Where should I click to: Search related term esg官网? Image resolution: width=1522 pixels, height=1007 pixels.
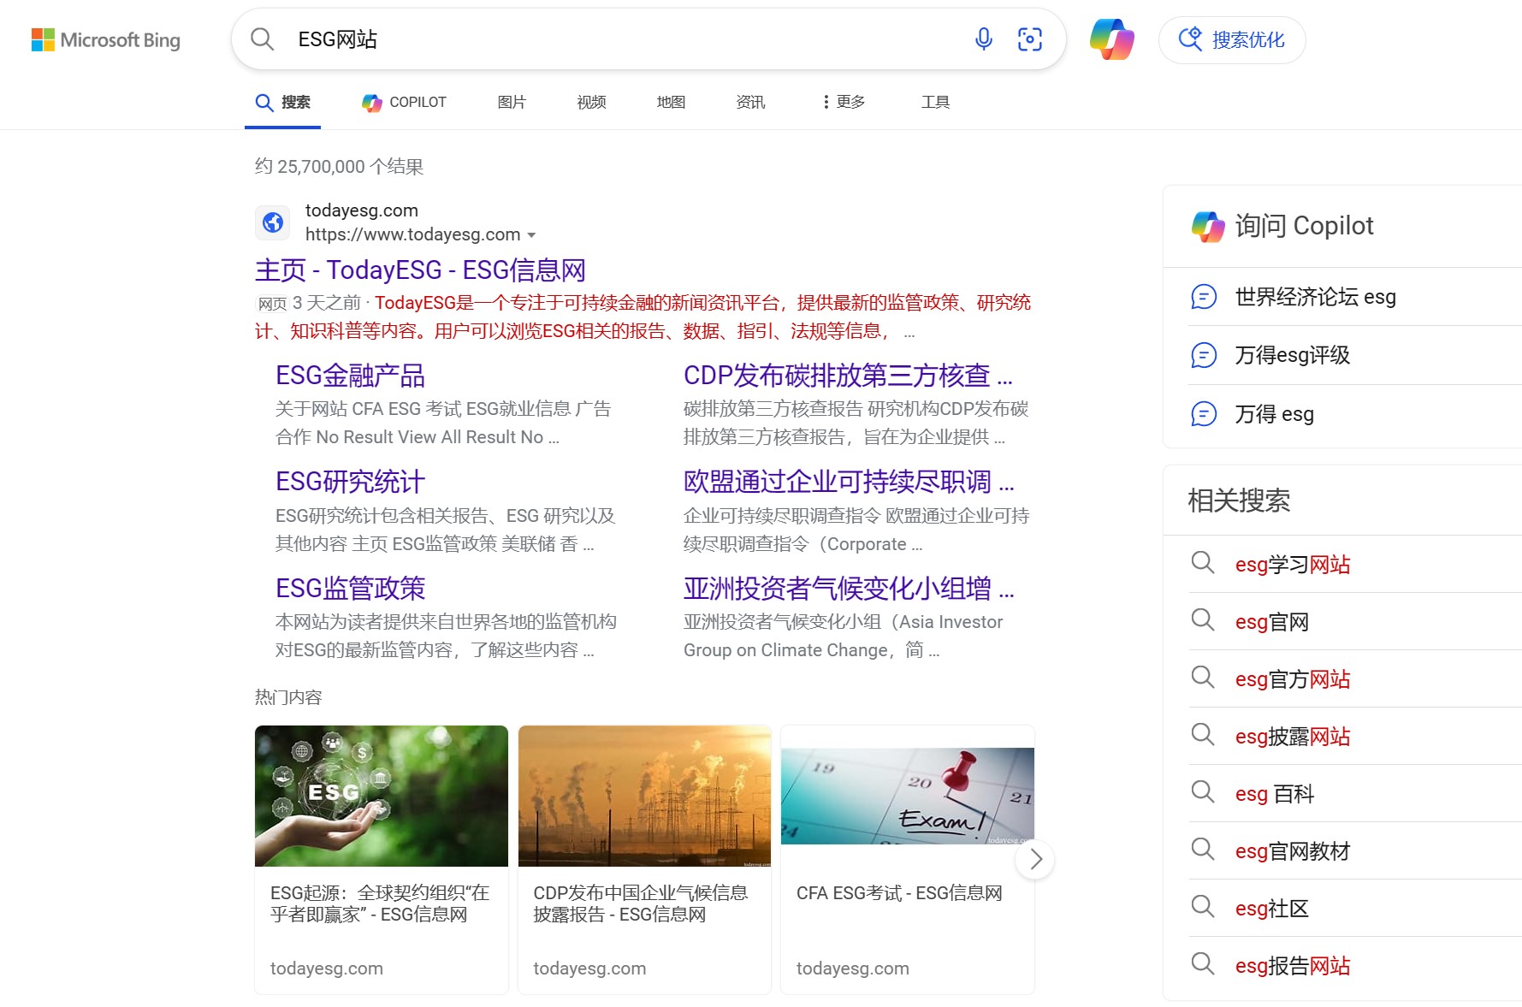click(x=1272, y=622)
